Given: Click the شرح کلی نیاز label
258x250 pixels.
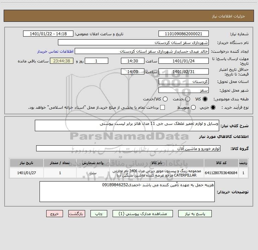Looking at the screenshot, I should click(235, 126).
